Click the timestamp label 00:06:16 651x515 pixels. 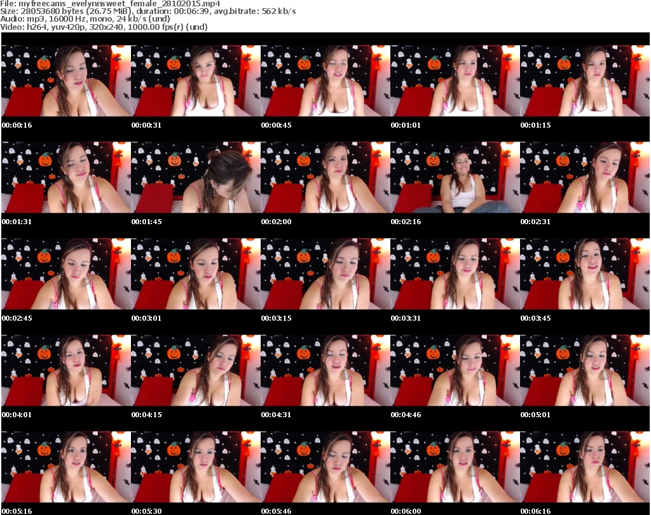[535, 511]
